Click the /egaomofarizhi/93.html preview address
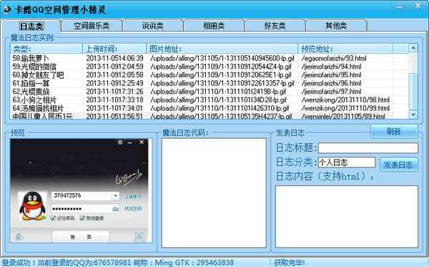The width and height of the screenshot is (429, 267). coord(334,58)
